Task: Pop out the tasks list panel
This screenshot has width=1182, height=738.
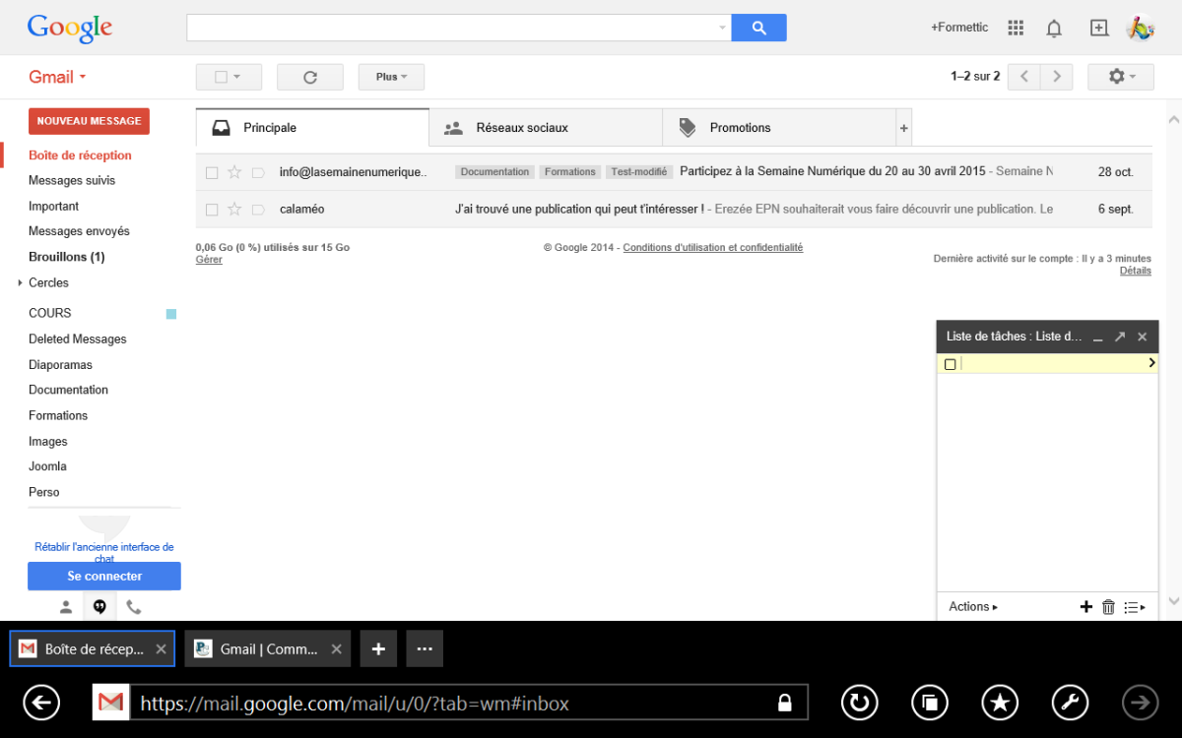Action: coord(1120,337)
